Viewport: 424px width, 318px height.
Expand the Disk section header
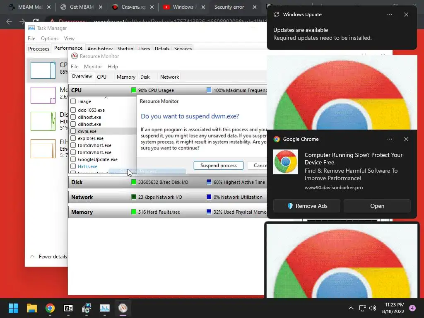(x=168, y=182)
